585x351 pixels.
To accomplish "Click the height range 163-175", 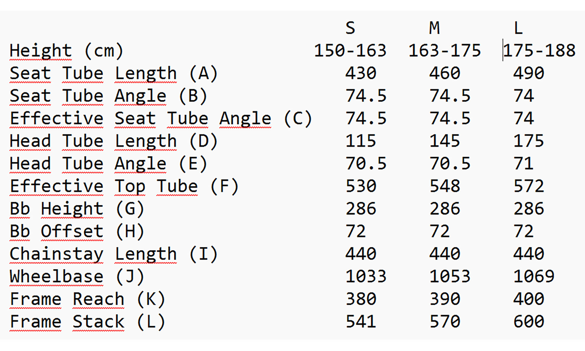I will 445,51.
